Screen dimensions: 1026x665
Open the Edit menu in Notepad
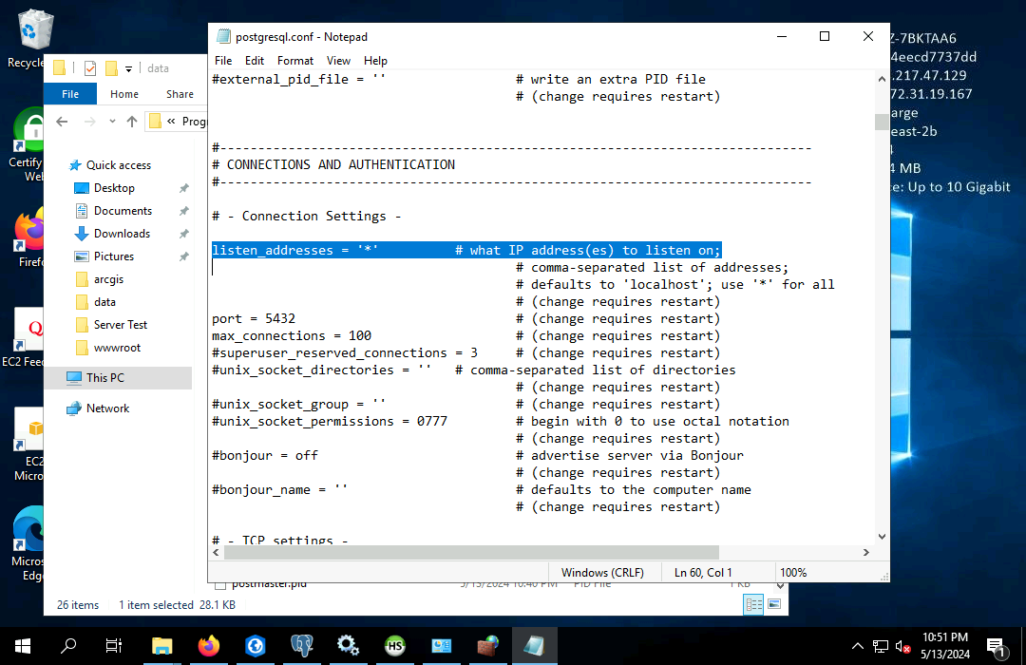255,61
